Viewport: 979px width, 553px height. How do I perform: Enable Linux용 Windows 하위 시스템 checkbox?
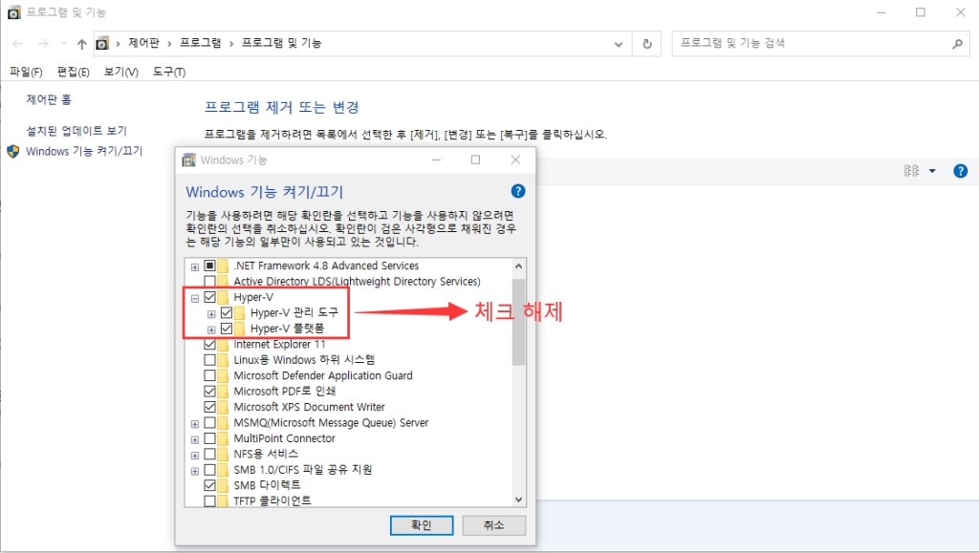(x=209, y=360)
